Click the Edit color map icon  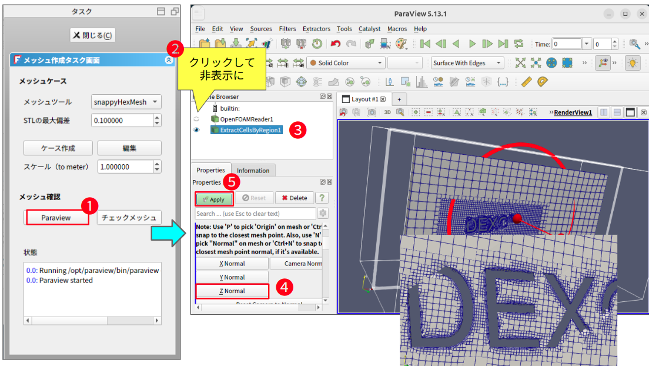pos(386,44)
